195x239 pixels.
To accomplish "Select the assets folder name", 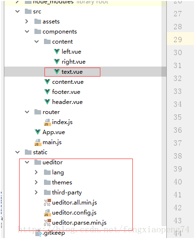I will coord(51,22).
